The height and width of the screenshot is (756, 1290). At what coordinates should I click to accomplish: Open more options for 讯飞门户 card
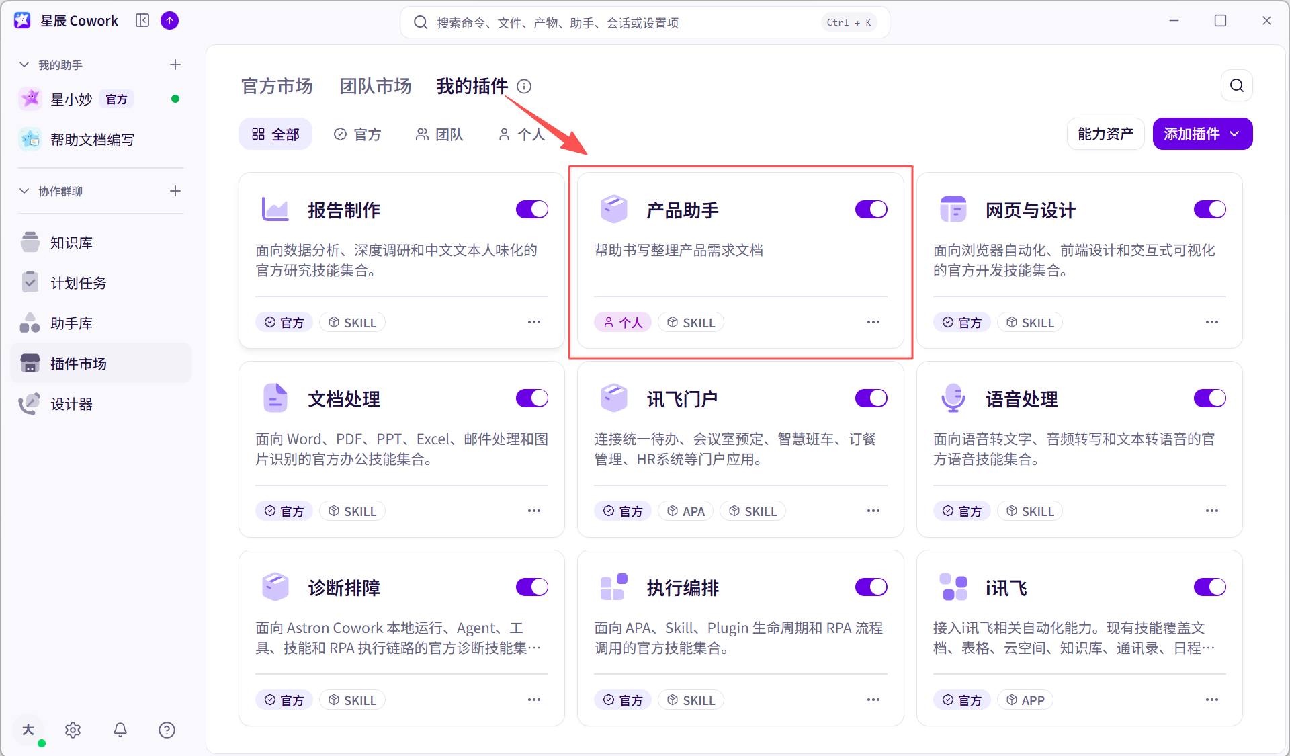click(873, 511)
